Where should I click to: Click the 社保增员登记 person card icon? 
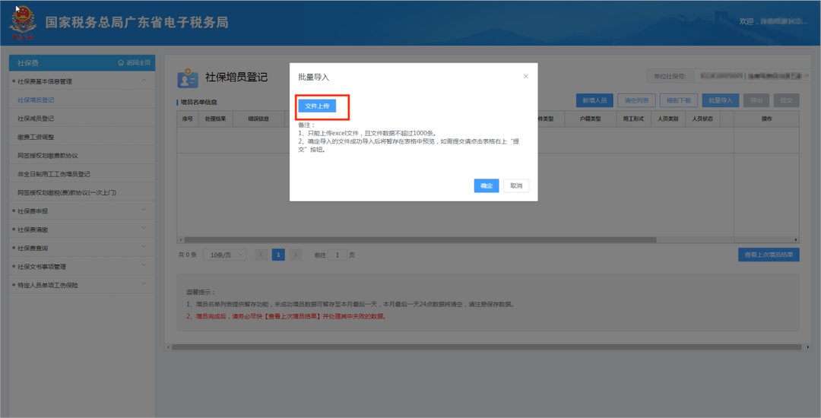pyautogui.click(x=188, y=78)
